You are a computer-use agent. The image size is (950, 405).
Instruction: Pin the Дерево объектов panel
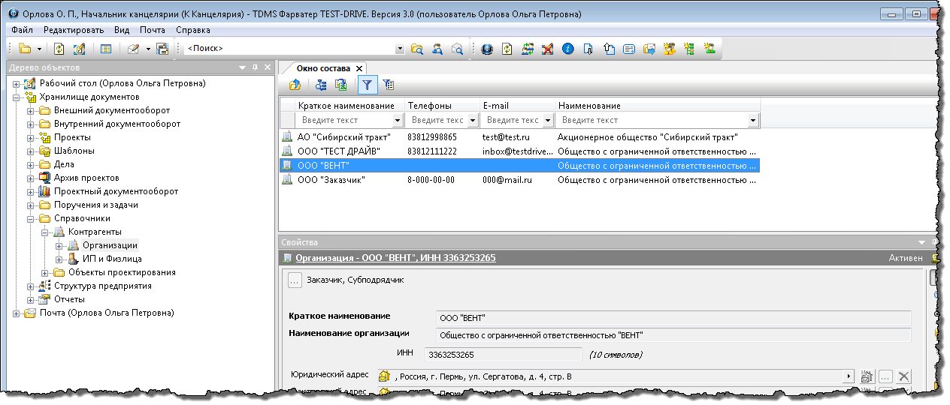point(255,67)
